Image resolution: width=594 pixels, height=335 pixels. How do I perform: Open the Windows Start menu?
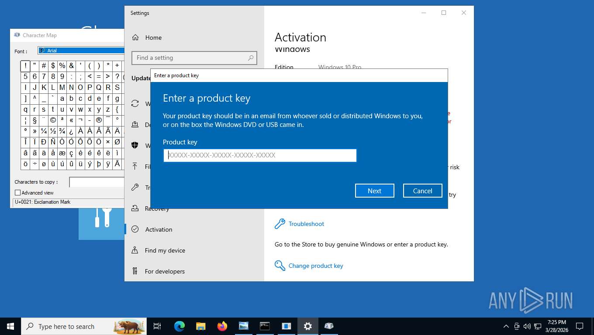(10, 326)
